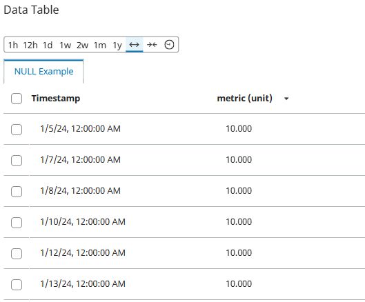Click the expand time range arrows icon

point(134,44)
